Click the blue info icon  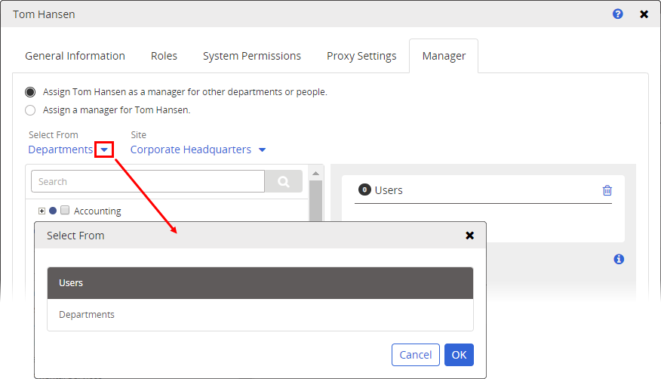click(619, 259)
